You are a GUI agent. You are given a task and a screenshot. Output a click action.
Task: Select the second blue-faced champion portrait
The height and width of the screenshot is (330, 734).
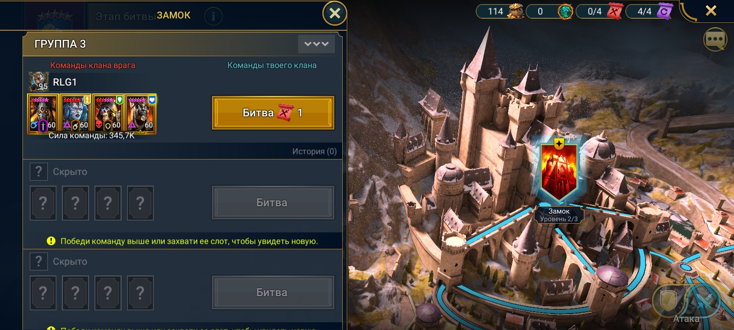76,114
